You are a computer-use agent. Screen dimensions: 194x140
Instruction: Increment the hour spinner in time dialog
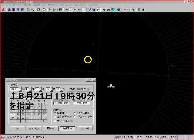(x=52, y=88)
